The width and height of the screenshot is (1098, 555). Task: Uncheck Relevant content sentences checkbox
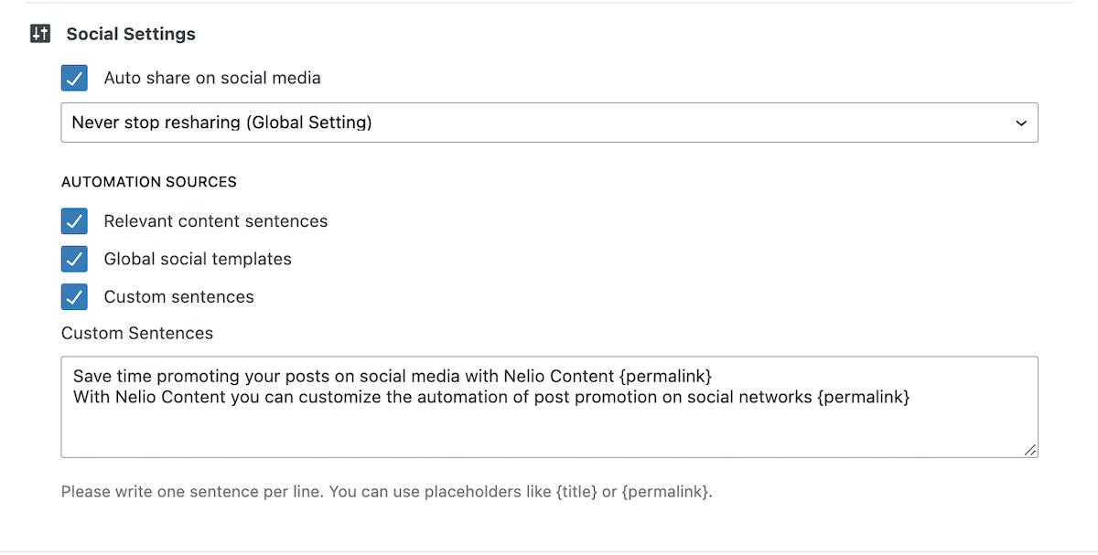pos(74,221)
